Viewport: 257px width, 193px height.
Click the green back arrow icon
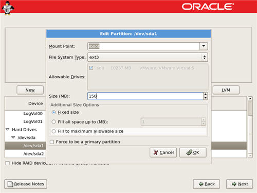coord(201,184)
